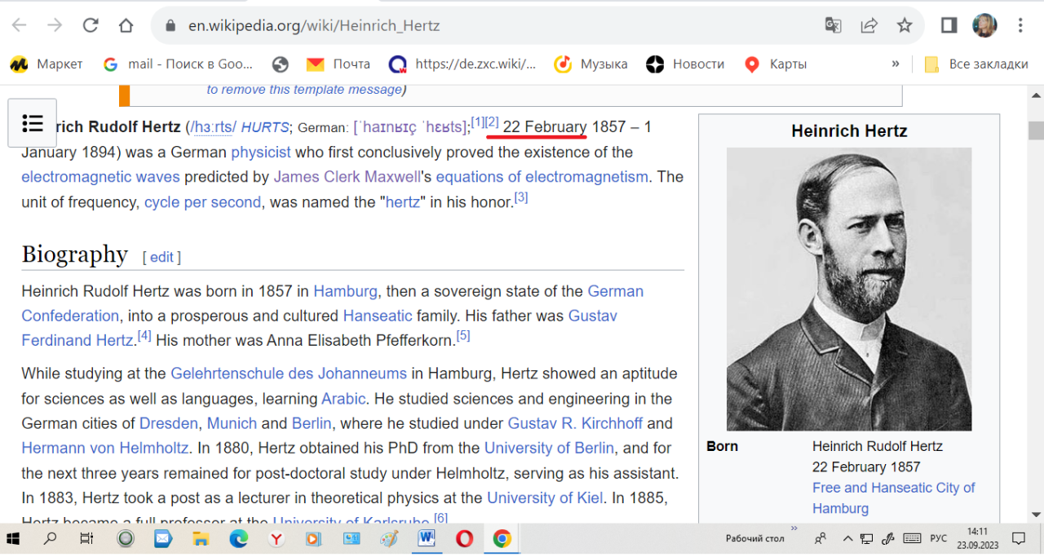
Task: Switch to Chrome taskbar icon
Action: (x=502, y=538)
